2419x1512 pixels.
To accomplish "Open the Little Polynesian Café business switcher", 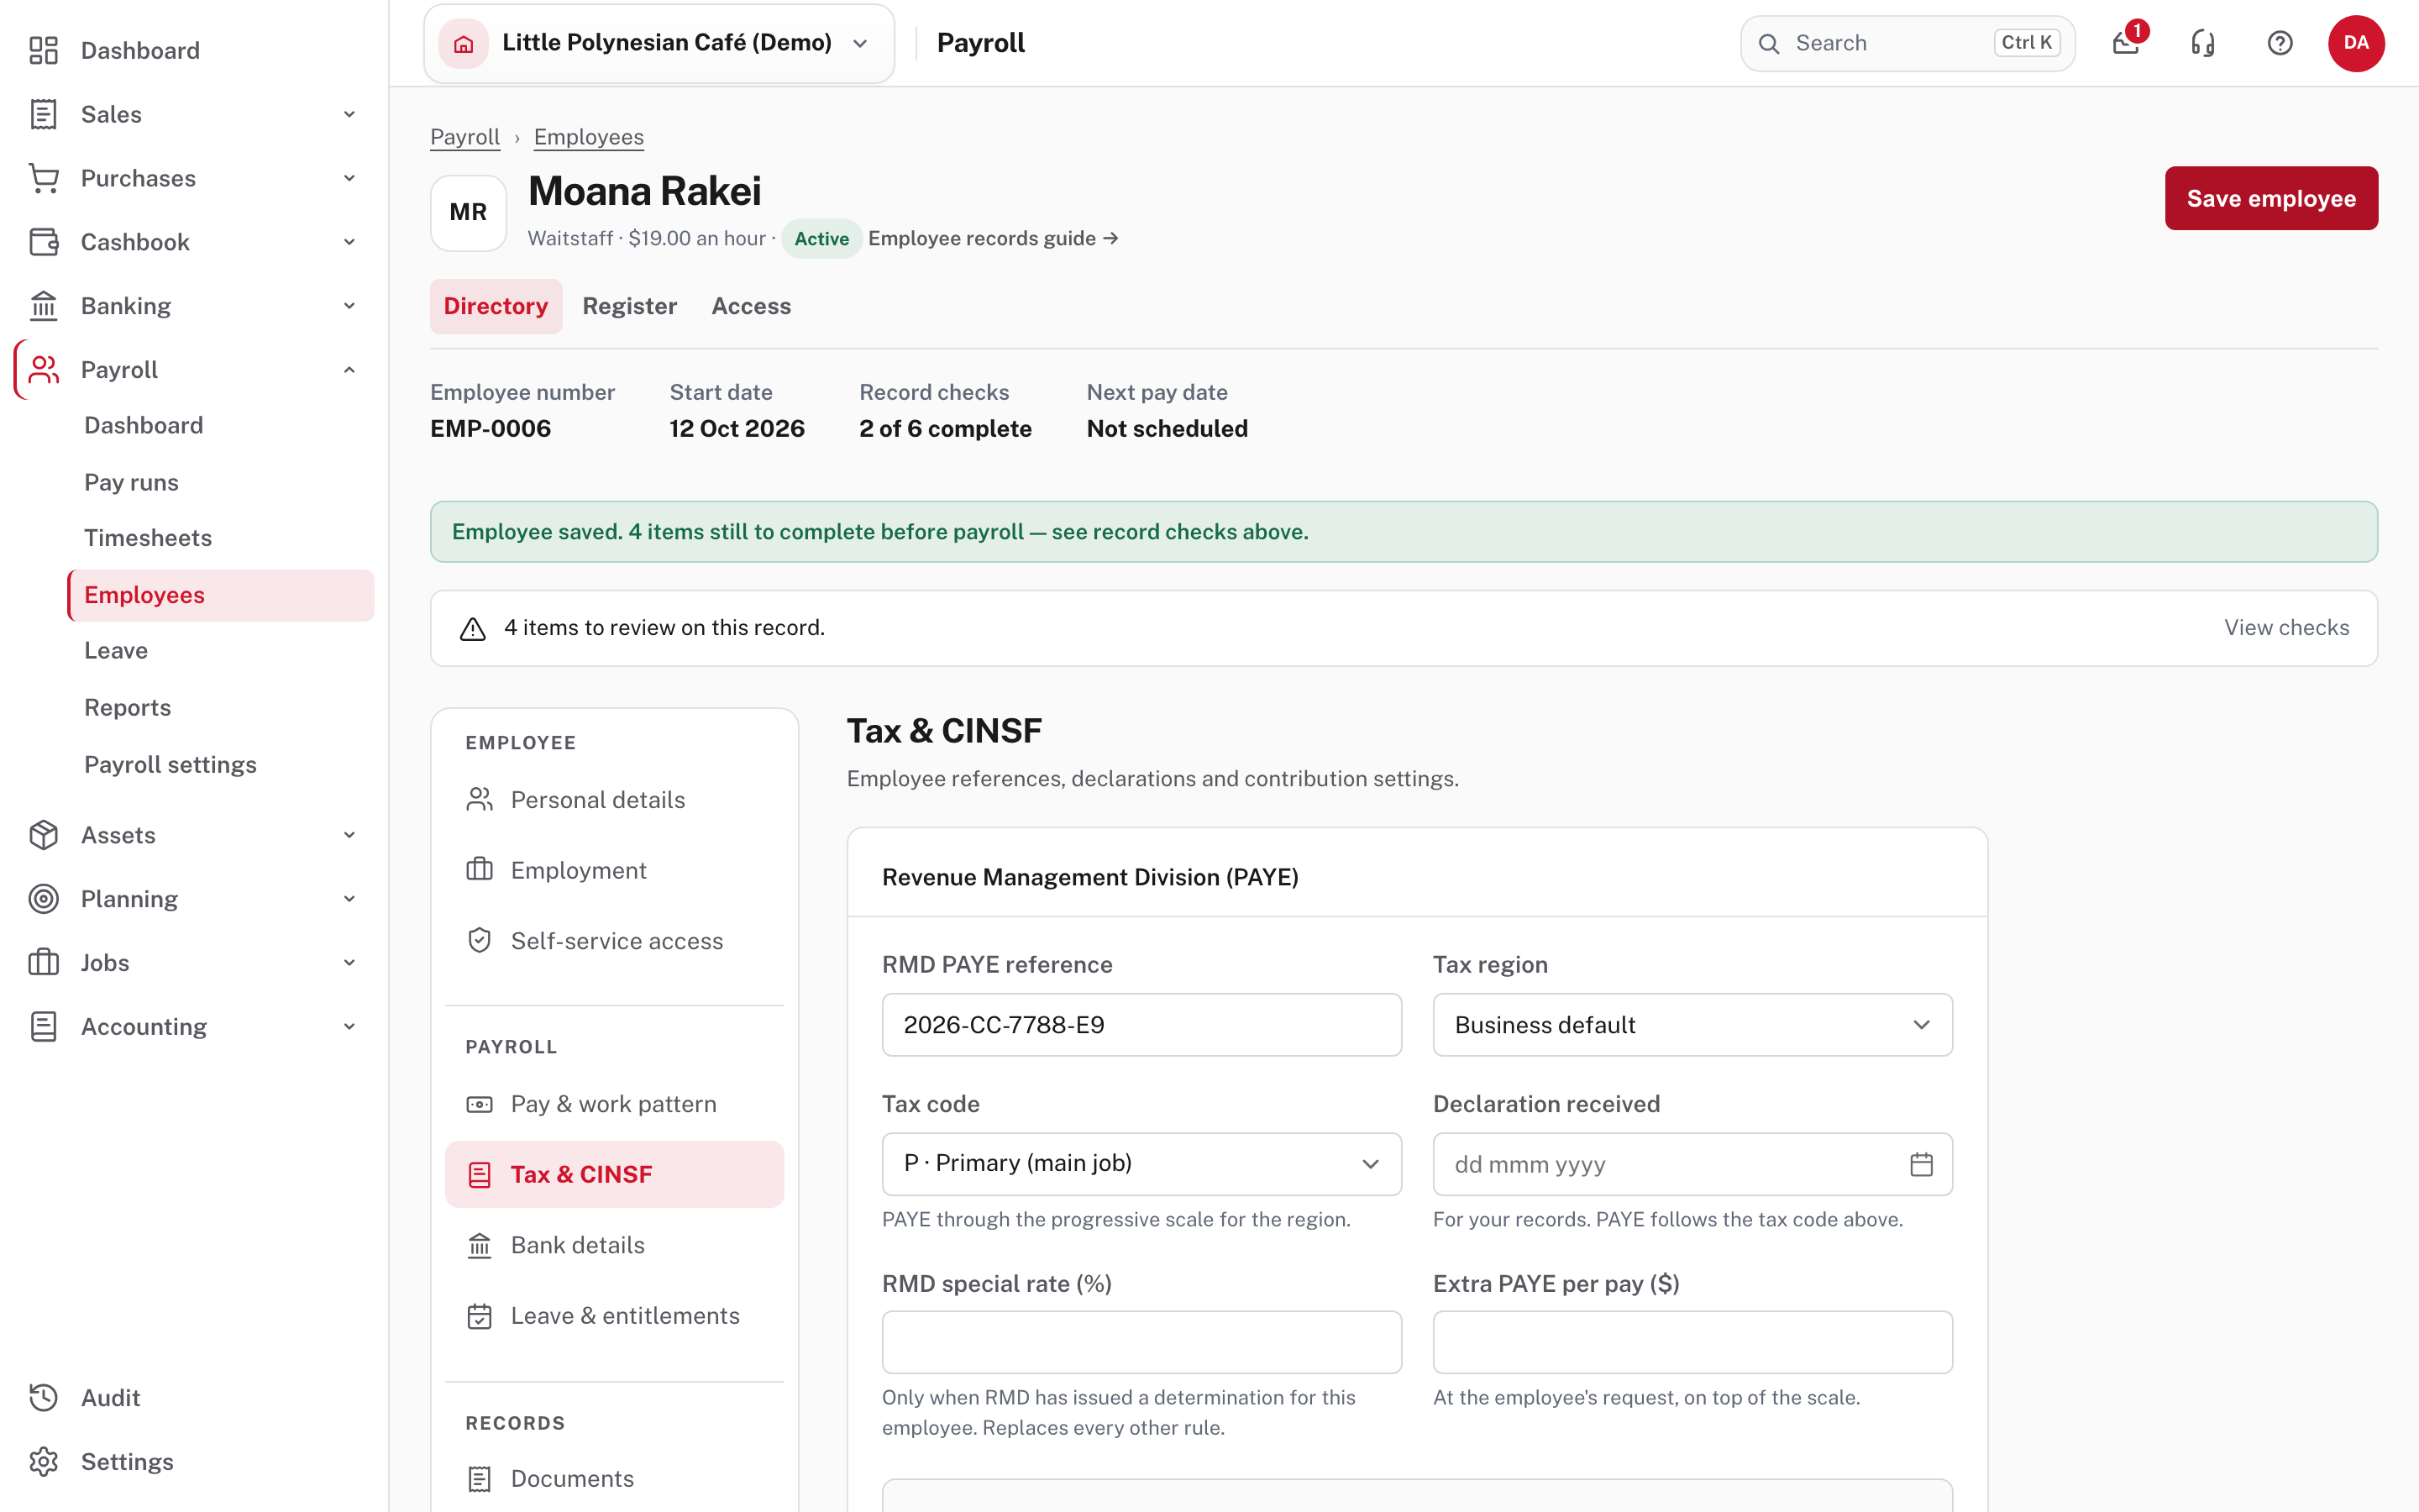I will 659,43.
